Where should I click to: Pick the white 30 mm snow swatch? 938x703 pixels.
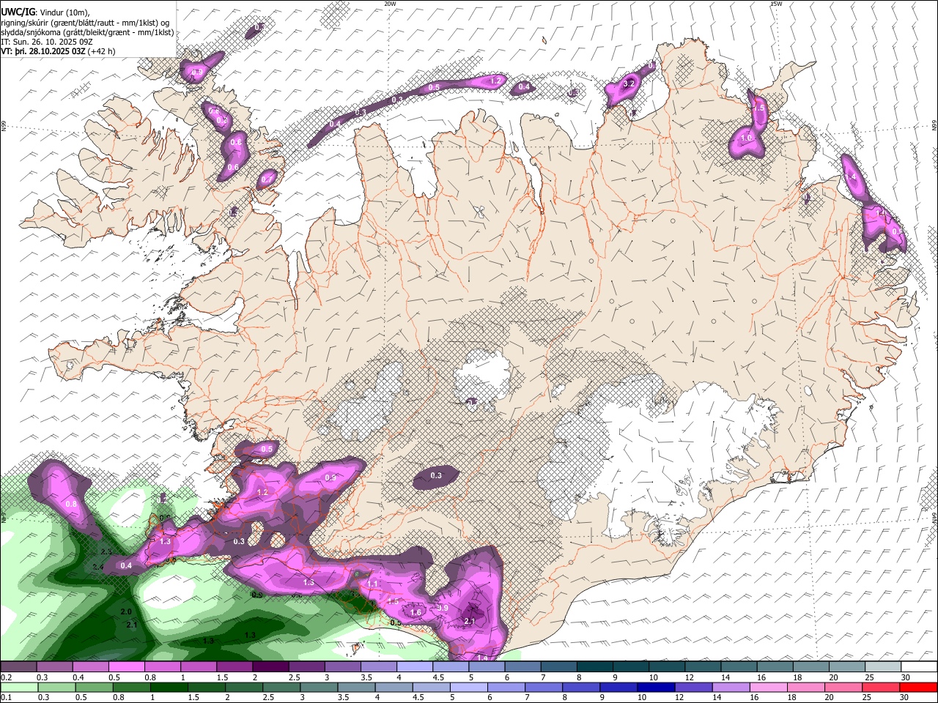tap(920, 666)
